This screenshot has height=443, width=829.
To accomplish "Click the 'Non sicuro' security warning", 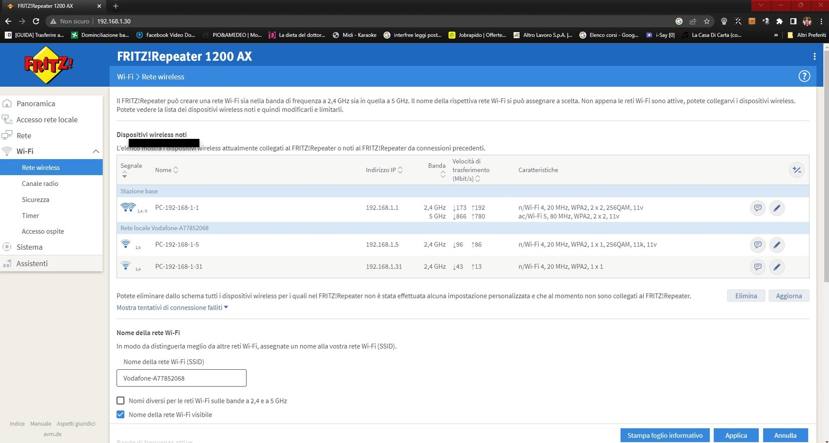I will click(70, 21).
